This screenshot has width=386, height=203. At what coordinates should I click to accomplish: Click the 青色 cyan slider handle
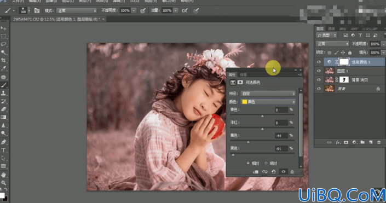[262, 116]
